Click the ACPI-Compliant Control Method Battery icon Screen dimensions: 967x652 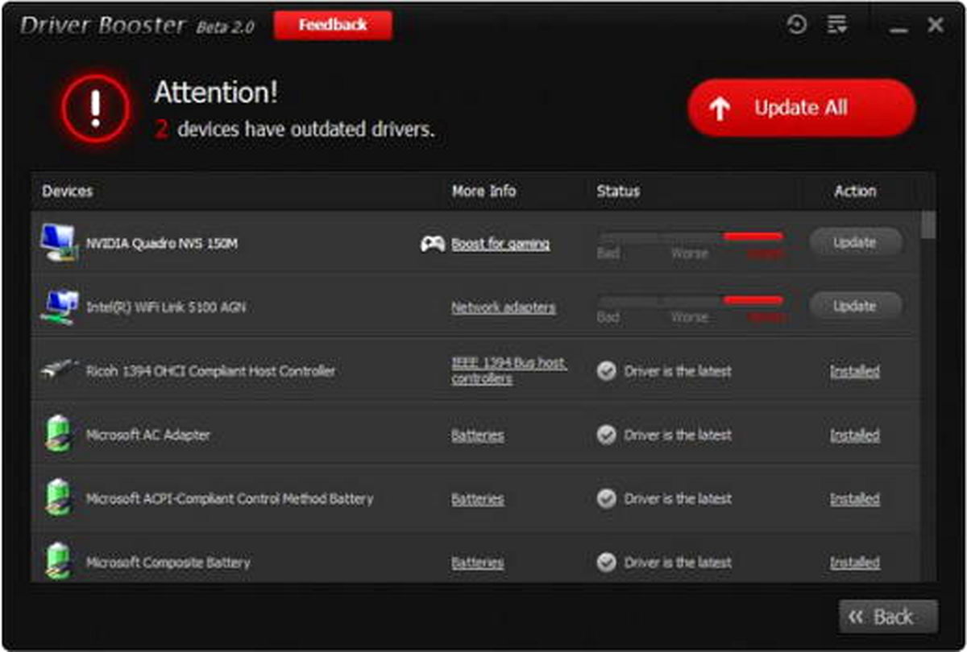[58, 497]
